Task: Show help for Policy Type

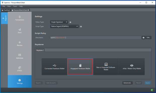Action: pyautogui.click(x=70, y=22)
